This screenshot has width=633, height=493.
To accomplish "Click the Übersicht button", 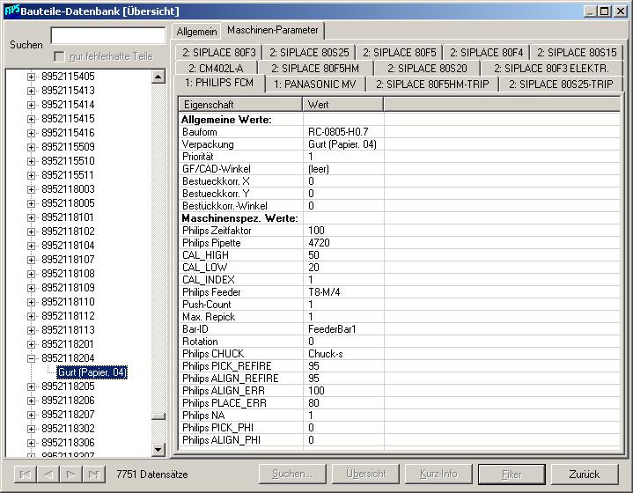I will [x=365, y=474].
